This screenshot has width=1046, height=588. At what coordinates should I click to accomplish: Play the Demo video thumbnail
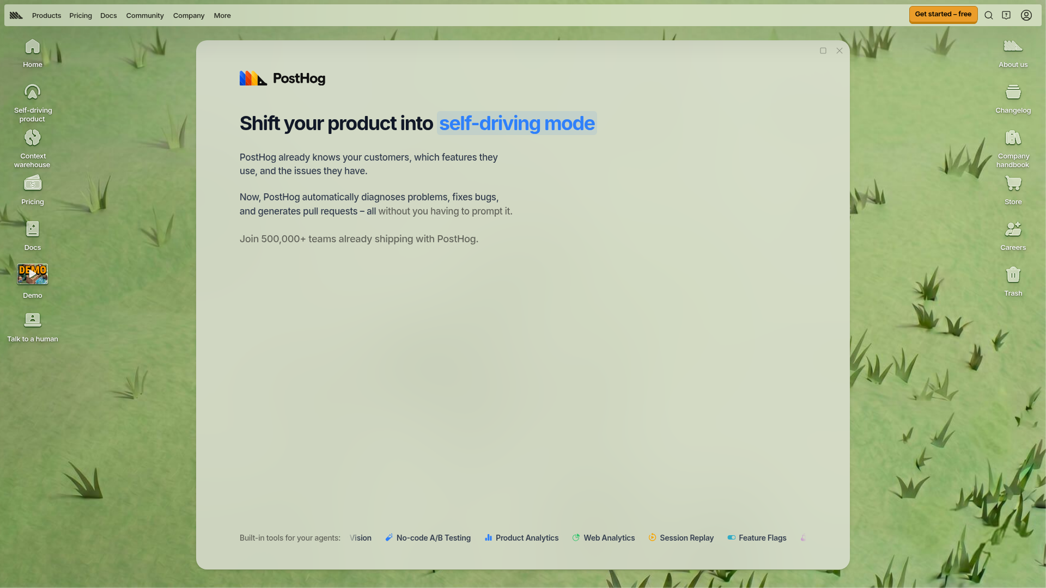pyautogui.click(x=32, y=274)
